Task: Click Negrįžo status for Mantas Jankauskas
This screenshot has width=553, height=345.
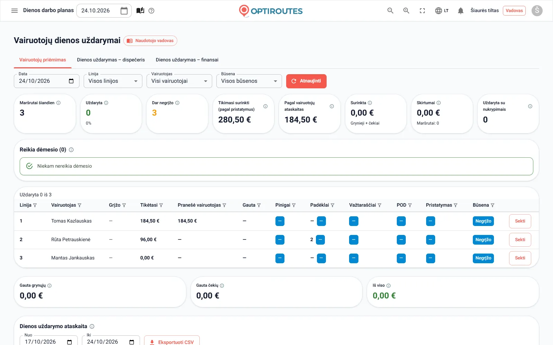Action: click(x=483, y=258)
